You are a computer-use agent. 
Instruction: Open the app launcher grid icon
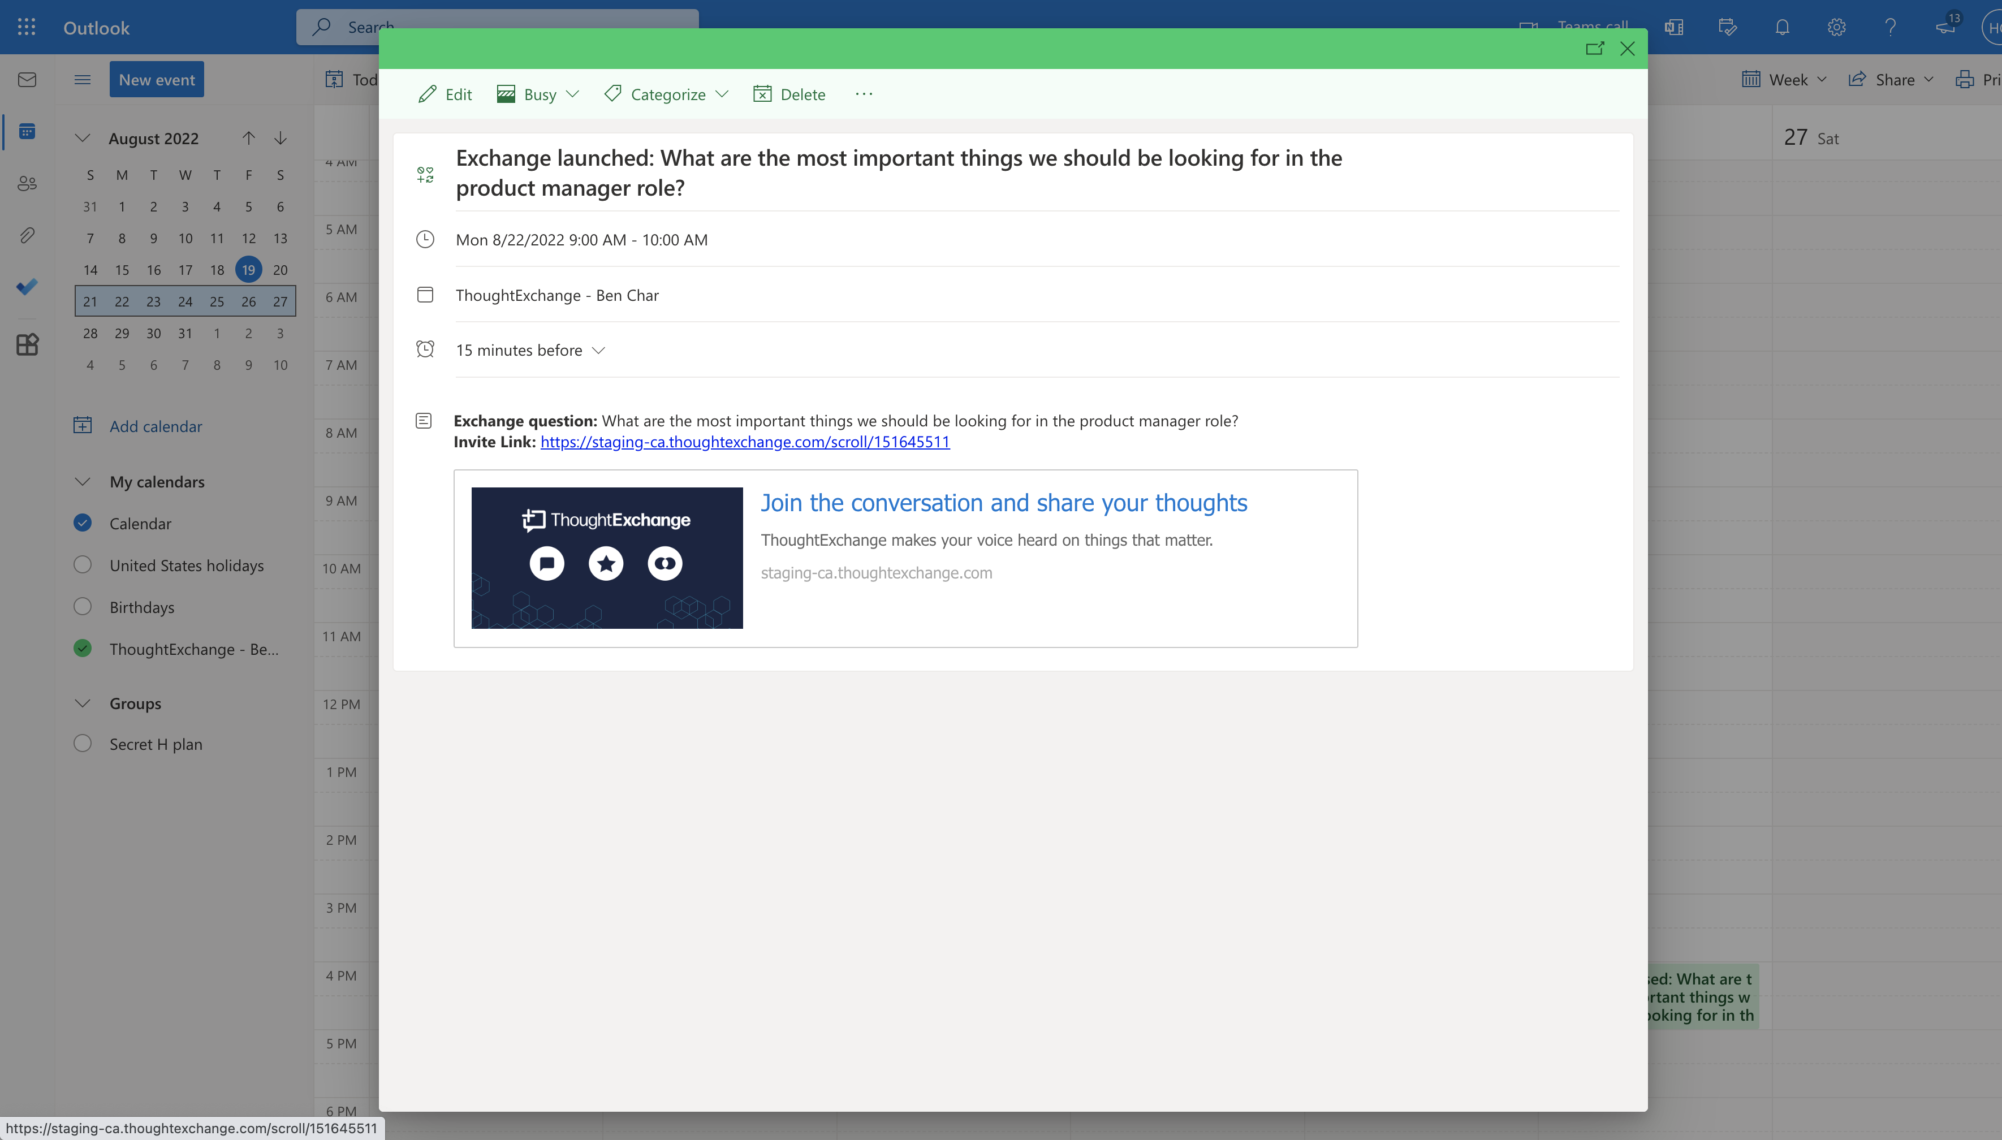27,27
